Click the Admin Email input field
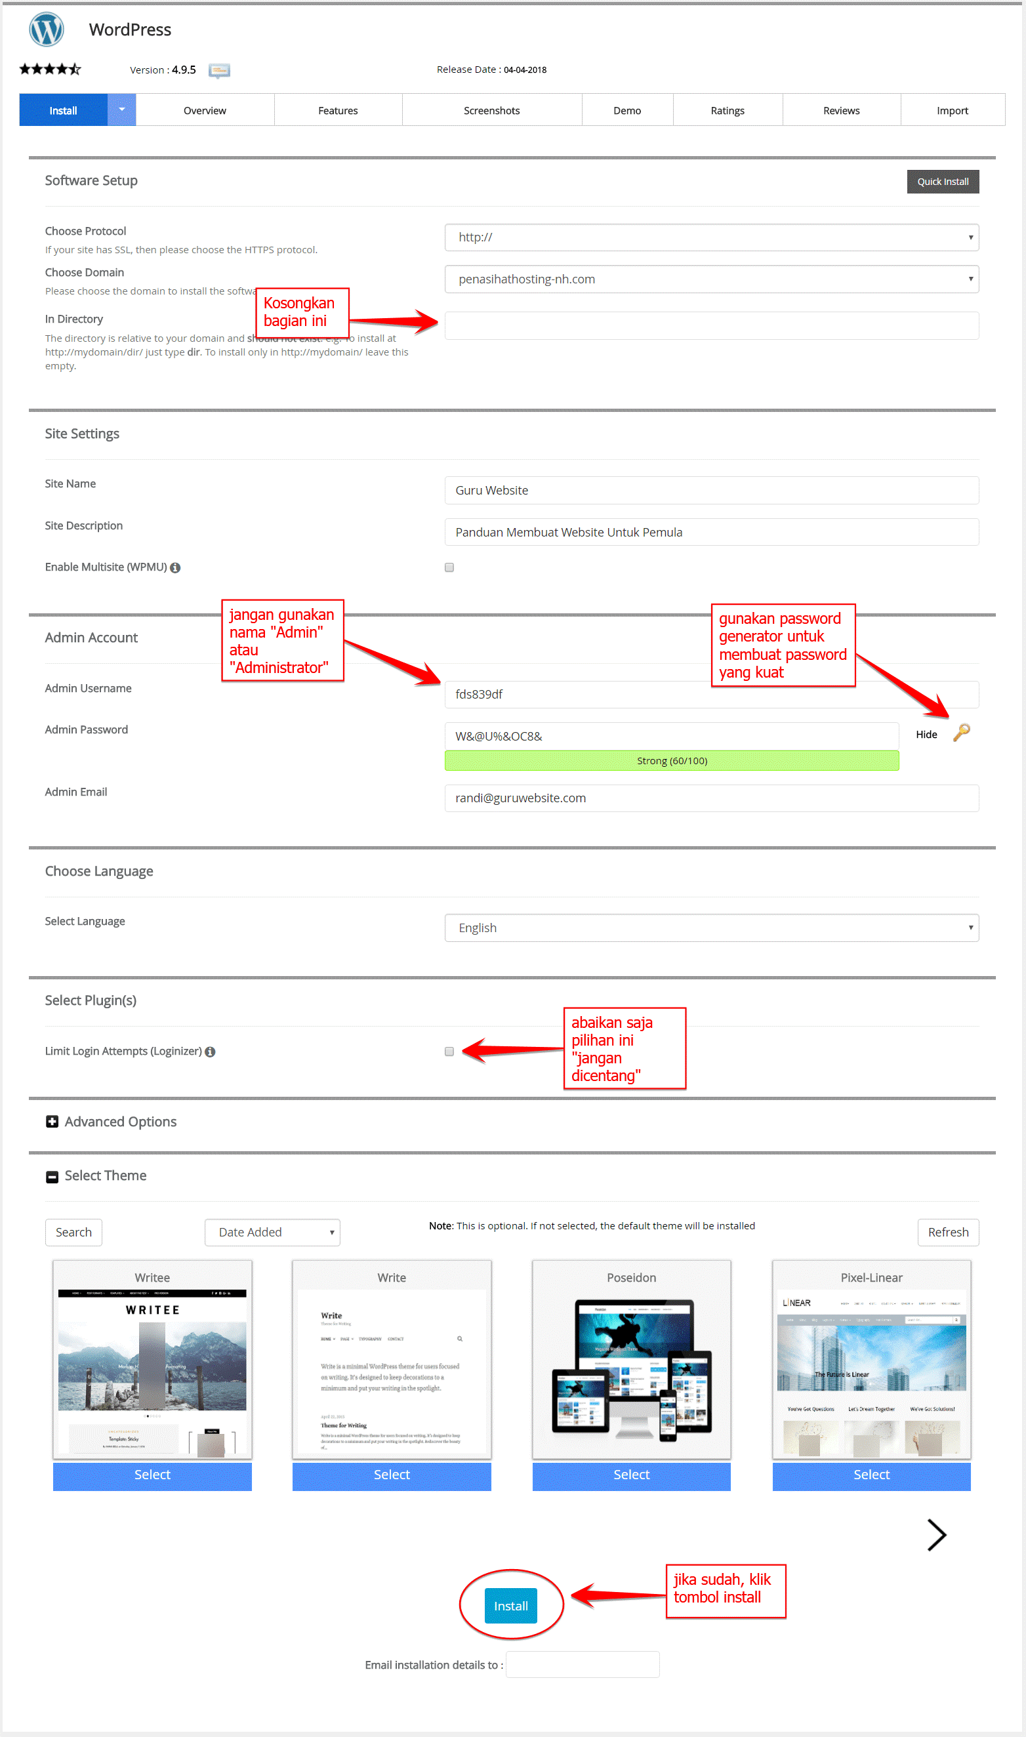This screenshot has height=1737, width=1026. [711, 798]
